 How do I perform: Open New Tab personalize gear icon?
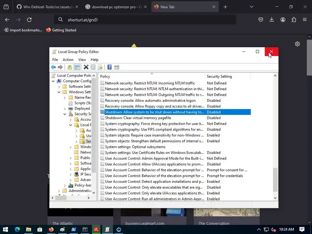coord(297,44)
